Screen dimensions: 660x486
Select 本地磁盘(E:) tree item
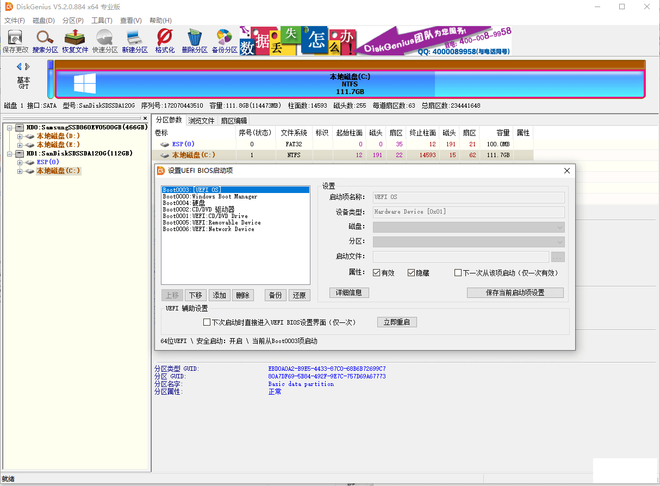58,145
